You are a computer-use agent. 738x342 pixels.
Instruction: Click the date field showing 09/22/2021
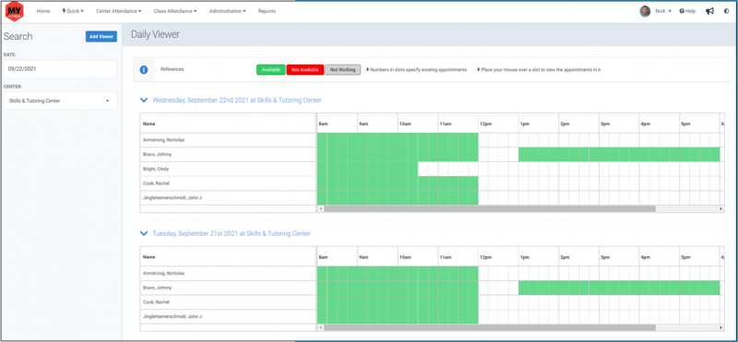(60, 69)
